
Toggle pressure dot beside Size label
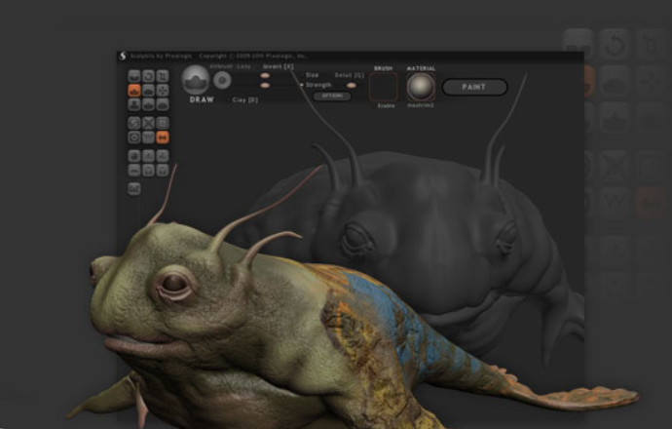tap(302, 75)
